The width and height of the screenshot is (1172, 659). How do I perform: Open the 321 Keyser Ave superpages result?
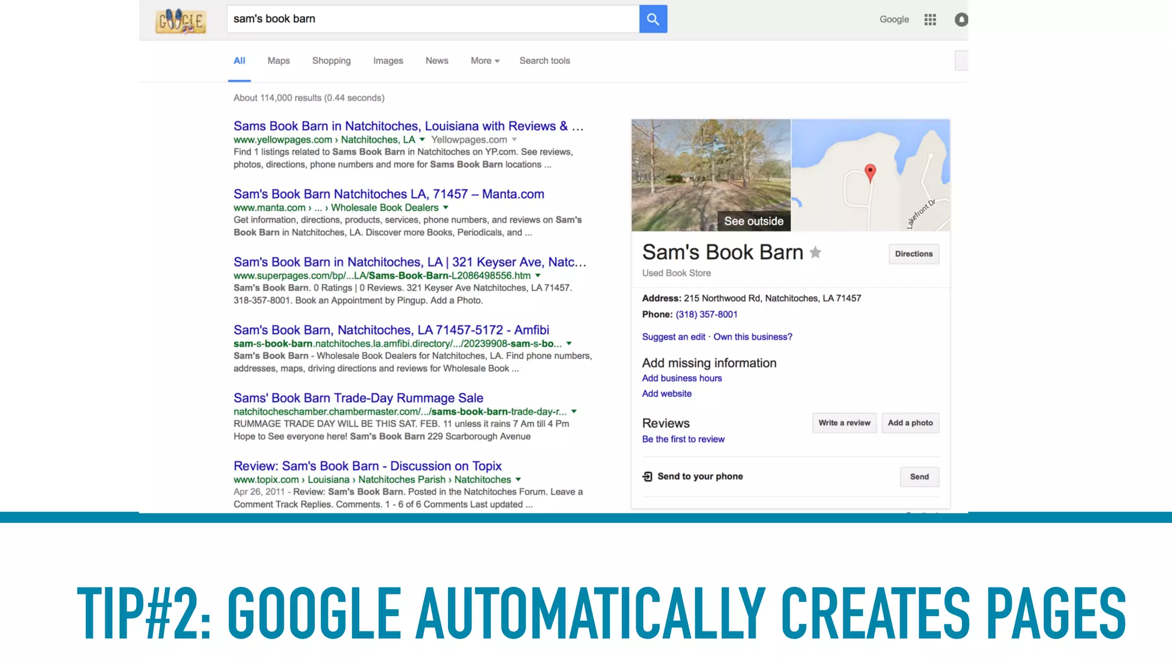(410, 262)
